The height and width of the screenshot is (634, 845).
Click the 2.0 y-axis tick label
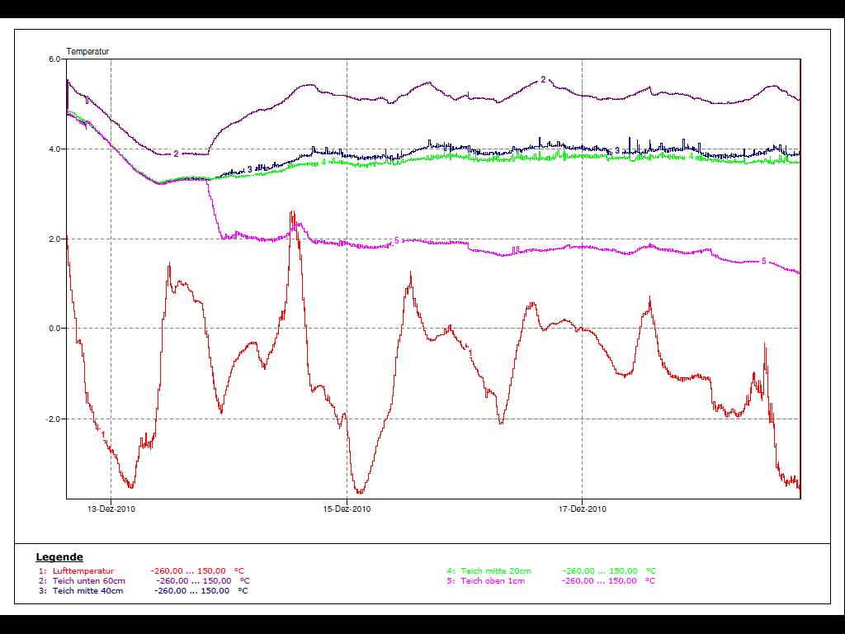[x=54, y=239]
